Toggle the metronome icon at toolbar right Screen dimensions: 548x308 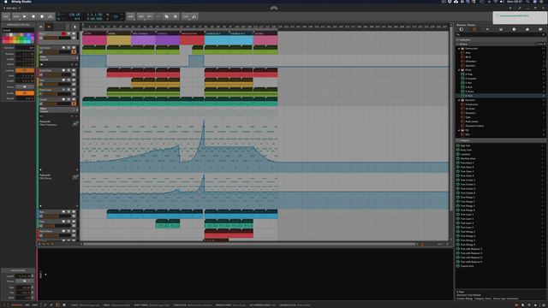194,16
